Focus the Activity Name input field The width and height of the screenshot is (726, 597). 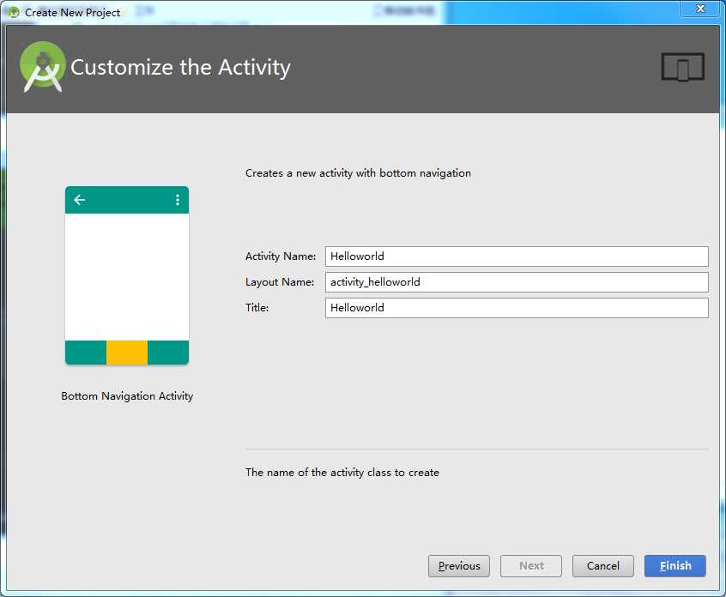tap(517, 256)
